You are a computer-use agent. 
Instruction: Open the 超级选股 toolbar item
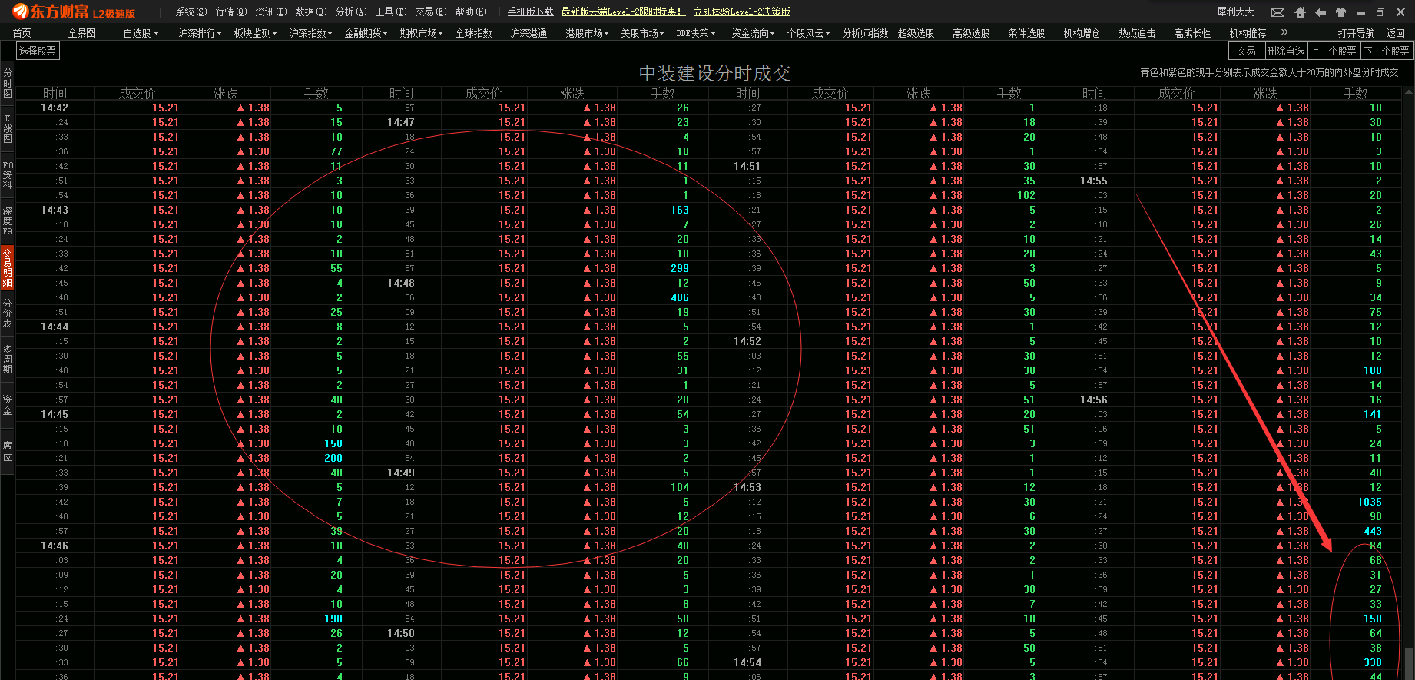point(916,33)
